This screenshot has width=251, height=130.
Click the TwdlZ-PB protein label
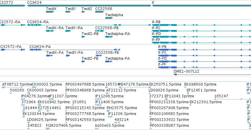[x=90, y=59]
